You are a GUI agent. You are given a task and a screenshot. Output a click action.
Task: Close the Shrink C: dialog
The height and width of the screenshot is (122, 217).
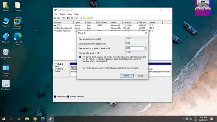point(146,33)
